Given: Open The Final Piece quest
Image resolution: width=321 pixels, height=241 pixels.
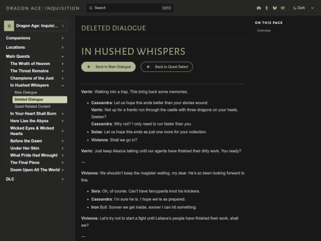Looking at the screenshot, I should point(25,162).
